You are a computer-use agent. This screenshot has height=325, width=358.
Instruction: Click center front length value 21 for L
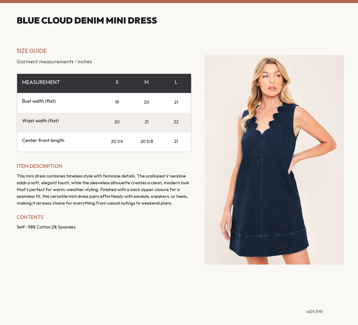(176, 141)
